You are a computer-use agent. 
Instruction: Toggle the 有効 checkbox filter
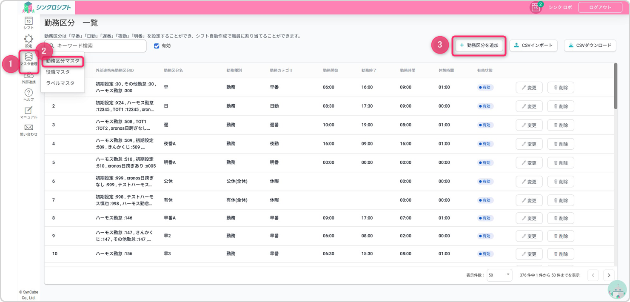coord(157,46)
